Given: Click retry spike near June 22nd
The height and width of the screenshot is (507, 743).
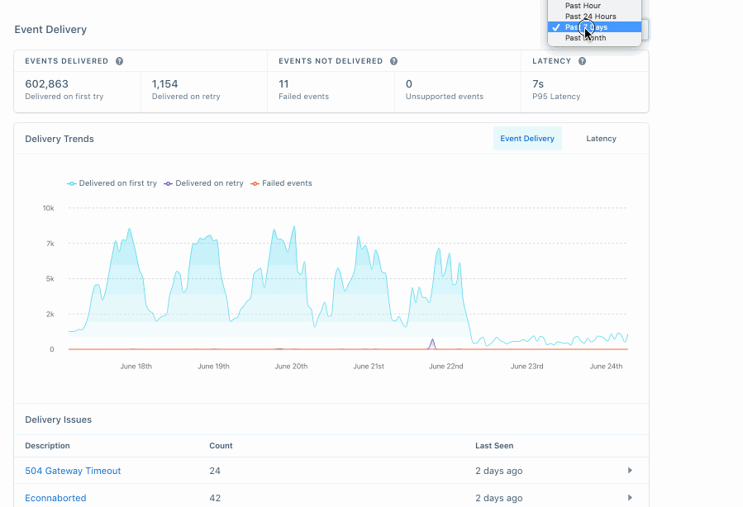Looking at the screenshot, I should [x=432, y=344].
